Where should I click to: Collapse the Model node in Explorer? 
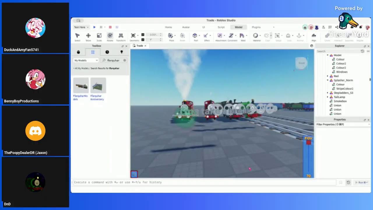(328, 55)
